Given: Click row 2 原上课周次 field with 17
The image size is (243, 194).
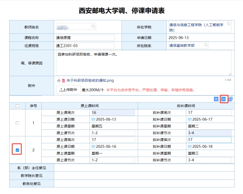Looking at the screenshot, I should click(x=113, y=139).
